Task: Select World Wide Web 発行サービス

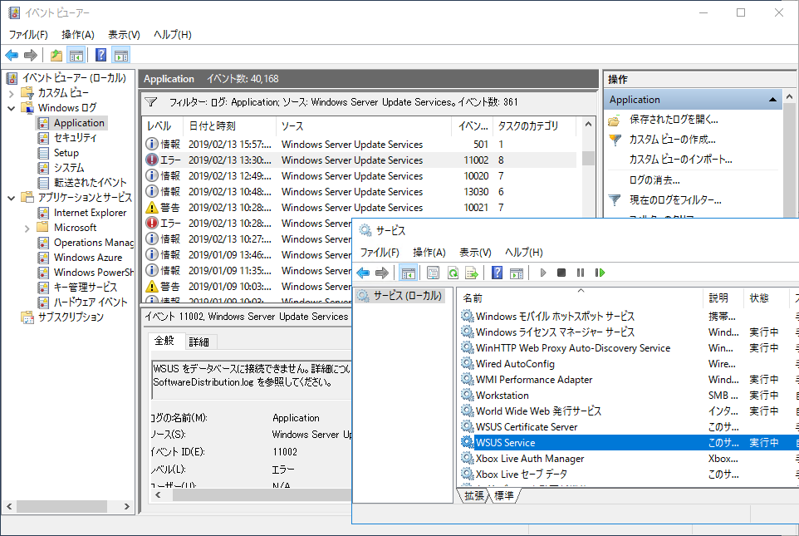Action: pyautogui.click(x=538, y=411)
